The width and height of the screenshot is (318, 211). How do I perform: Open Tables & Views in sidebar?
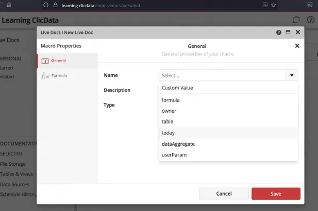(x=16, y=174)
